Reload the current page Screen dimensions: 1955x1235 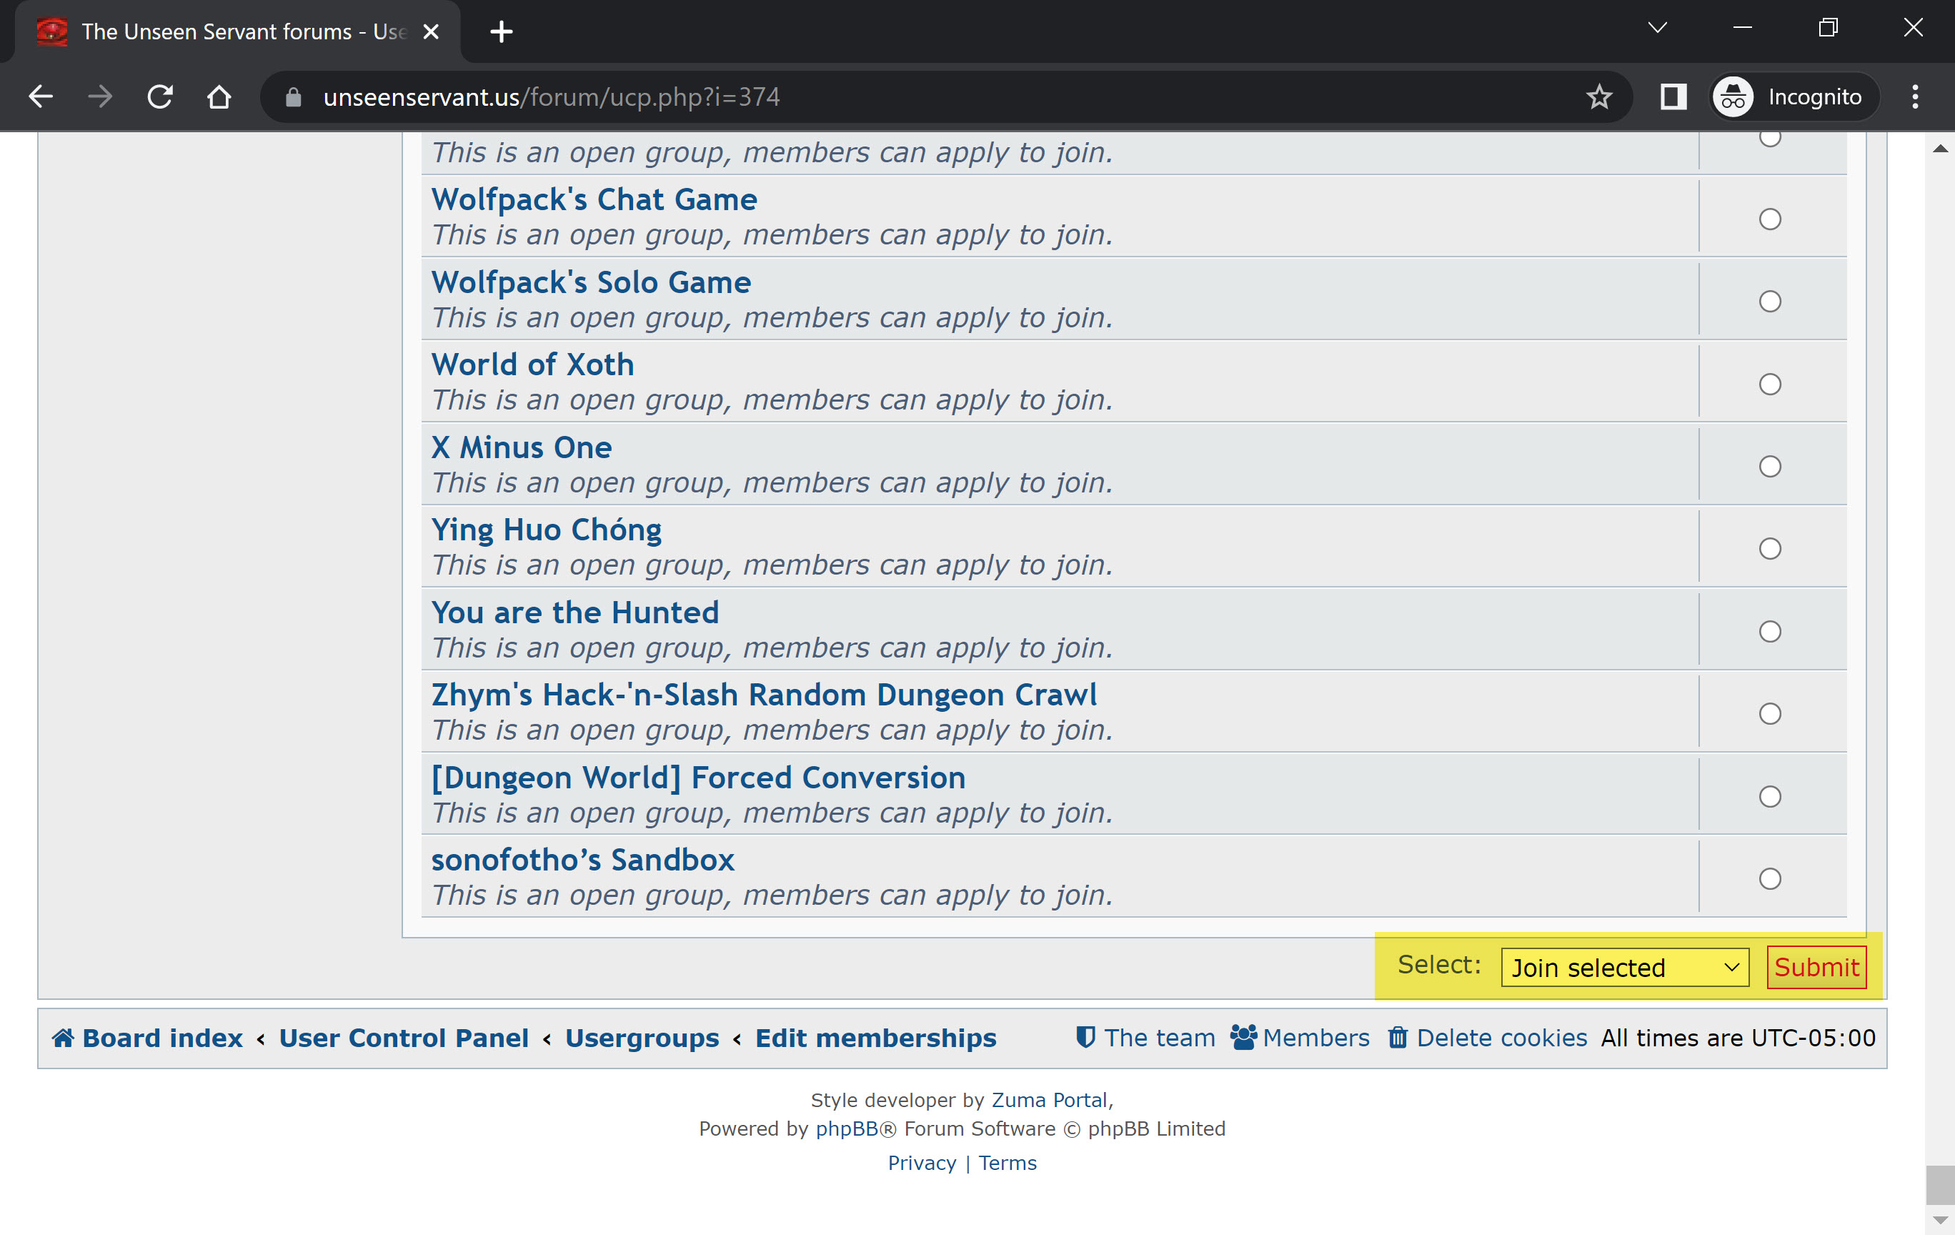160,97
